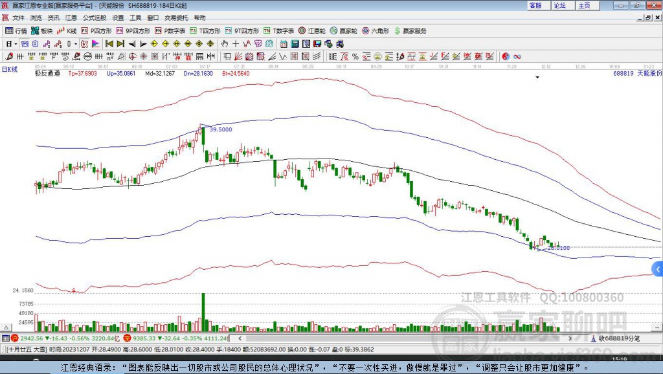Click the 主页 homepage button
Image resolution: width=663 pixels, height=374 pixels.
[x=587, y=5]
